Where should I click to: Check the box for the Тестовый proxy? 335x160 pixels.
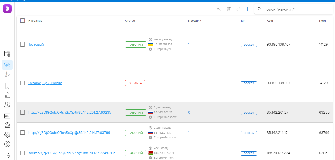point(23,44)
